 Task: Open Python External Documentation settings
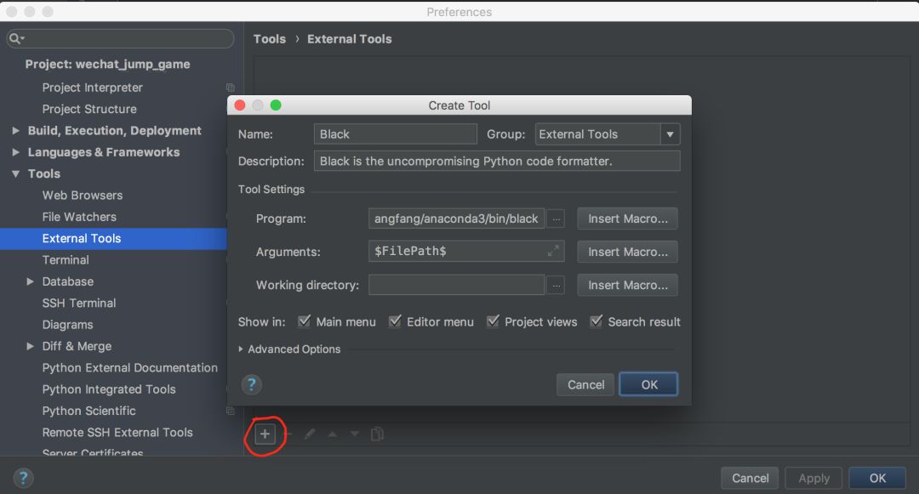[x=129, y=367]
